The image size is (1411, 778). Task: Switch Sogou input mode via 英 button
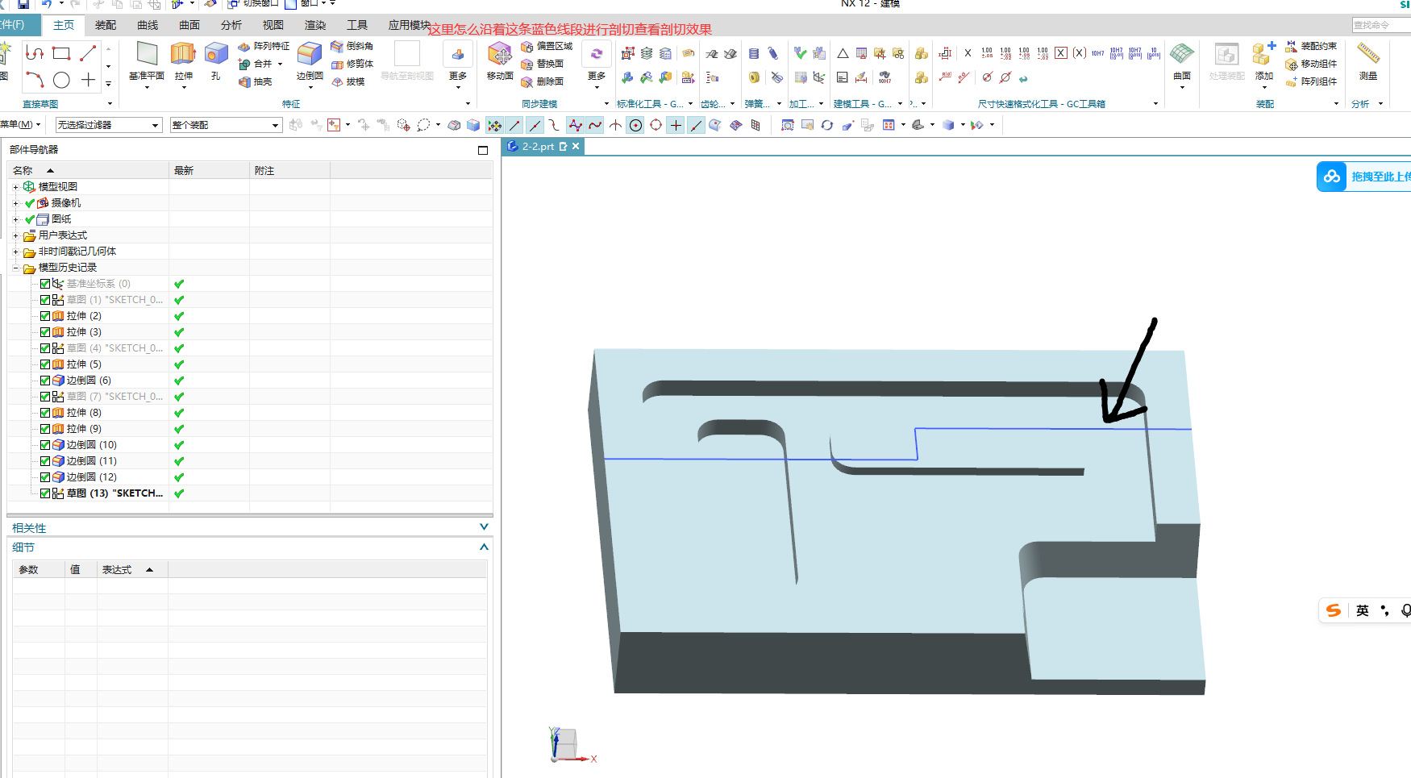click(1363, 610)
